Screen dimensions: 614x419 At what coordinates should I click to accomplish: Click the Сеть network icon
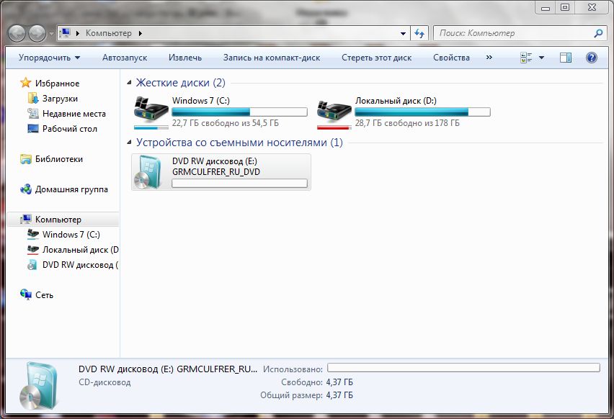[x=26, y=294]
